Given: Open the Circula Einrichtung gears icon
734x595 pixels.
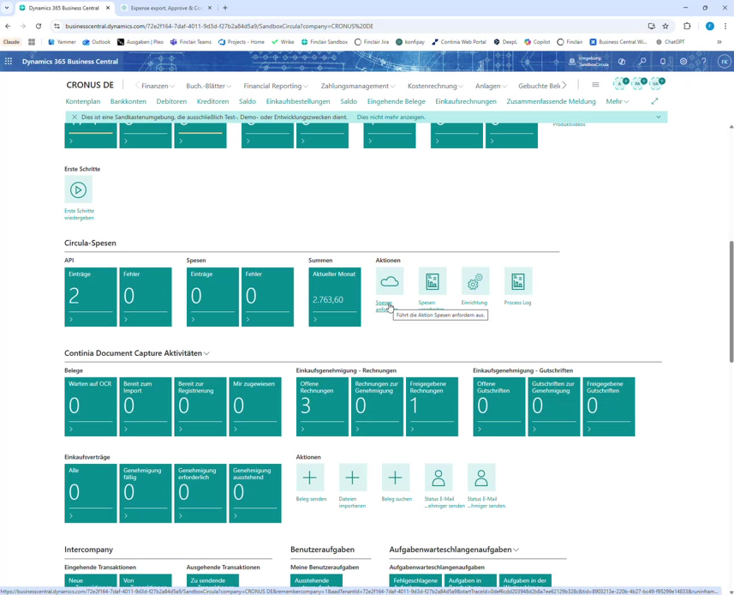Looking at the screenshot, I should coord(475,281).
